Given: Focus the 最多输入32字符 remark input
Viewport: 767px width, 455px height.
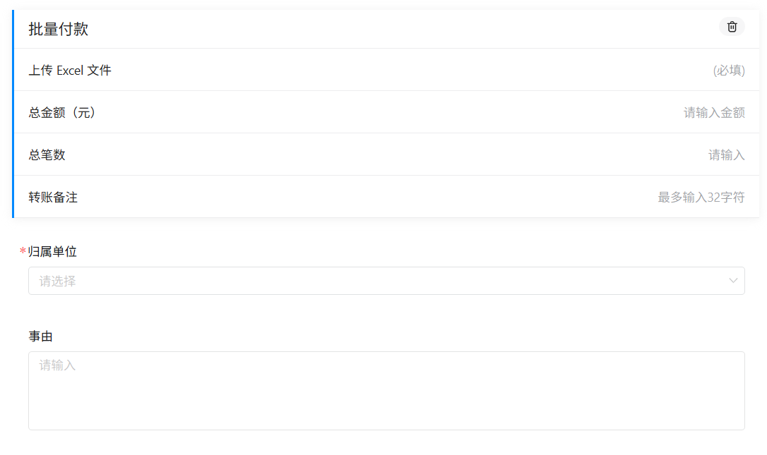Looking at the screenshot, I should [x=701, y=198].
